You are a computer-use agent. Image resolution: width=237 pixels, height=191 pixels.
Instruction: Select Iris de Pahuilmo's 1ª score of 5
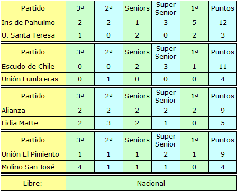(x=194, y=23)
